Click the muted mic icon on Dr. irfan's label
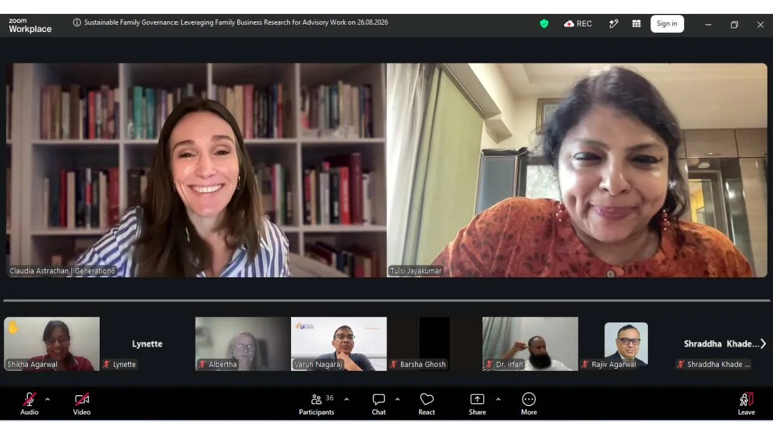773x435 pixels. coord(489,364)
